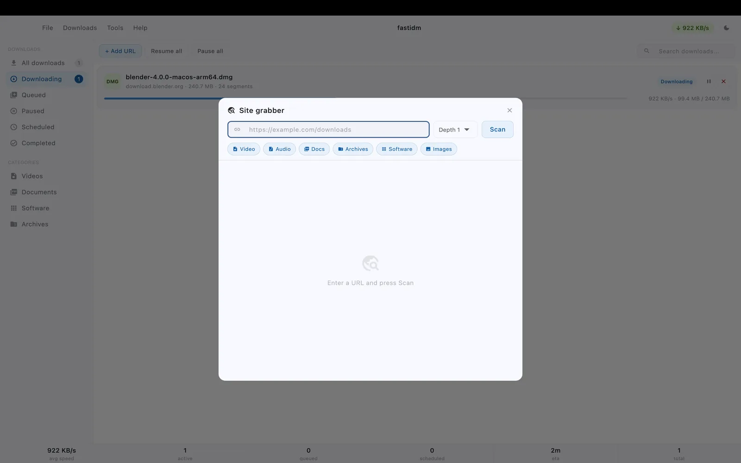Screen dimensions: 741x463
Task: Click the + Add URL button
Action: [120, 51]
